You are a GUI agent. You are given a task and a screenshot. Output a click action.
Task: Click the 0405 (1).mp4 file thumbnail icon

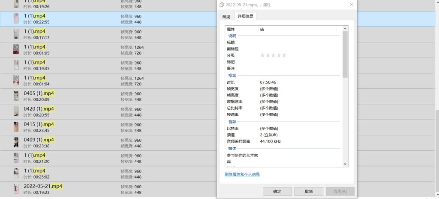[x=16, y=96]
